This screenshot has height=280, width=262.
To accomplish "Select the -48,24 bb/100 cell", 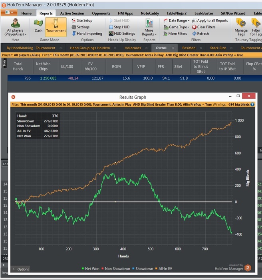I will coord(73,78).
